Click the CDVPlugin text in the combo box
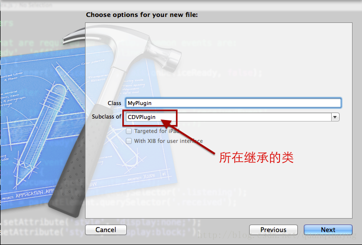This screenshot has height=245, width=362. click(x=142, y=117)
